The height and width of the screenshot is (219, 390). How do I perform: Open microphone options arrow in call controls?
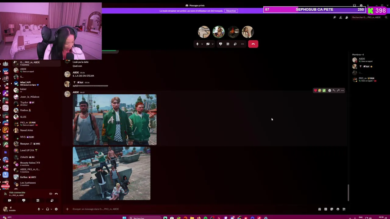(x=202, y=44)
